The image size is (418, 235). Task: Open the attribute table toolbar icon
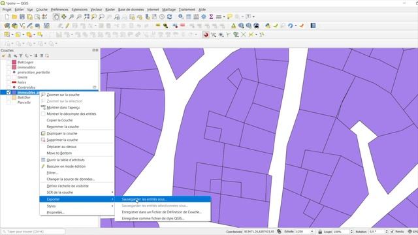pyautogui.click(x=189, y=17)
